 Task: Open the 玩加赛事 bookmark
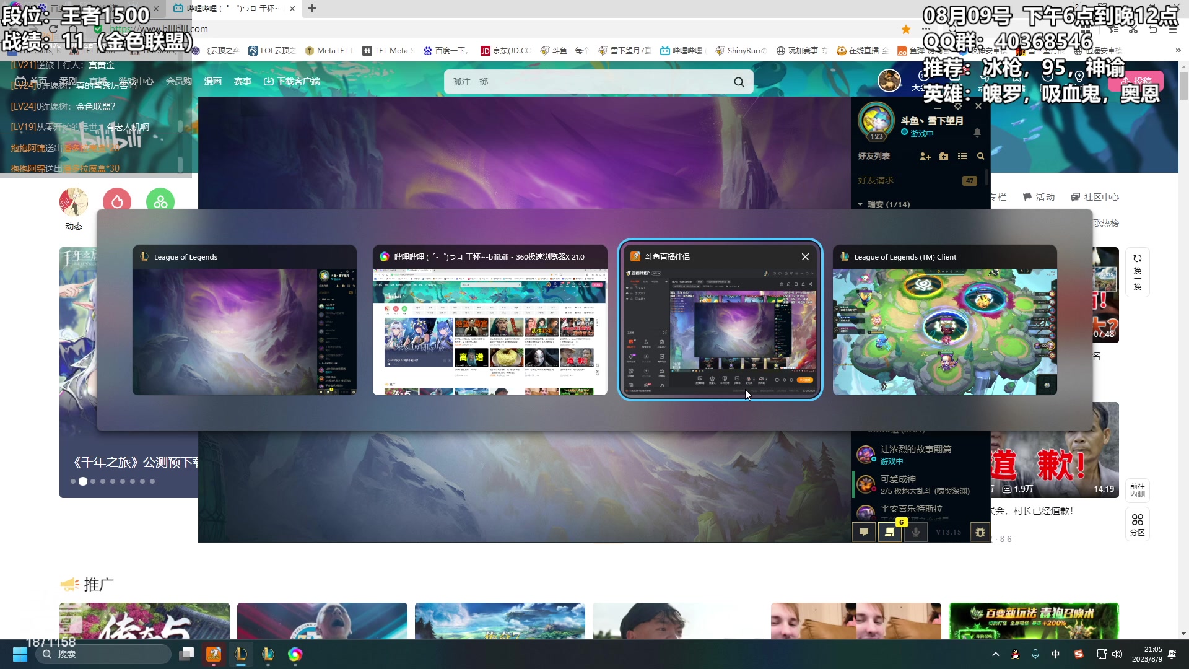[x=802, y=51]
